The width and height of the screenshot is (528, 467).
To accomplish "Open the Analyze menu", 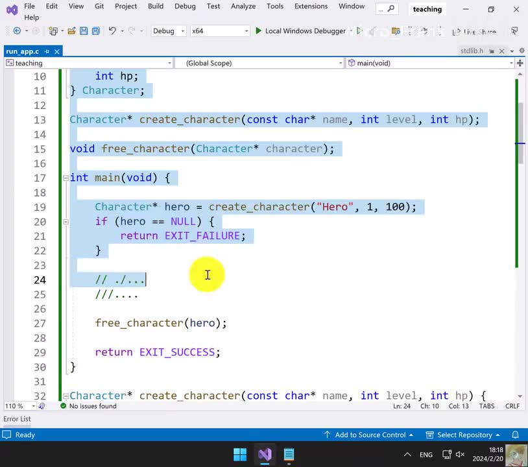I will tap(243, 6).
